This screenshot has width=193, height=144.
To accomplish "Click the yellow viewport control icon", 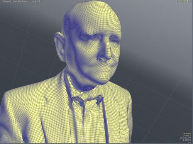I will [x=186, y=1].
